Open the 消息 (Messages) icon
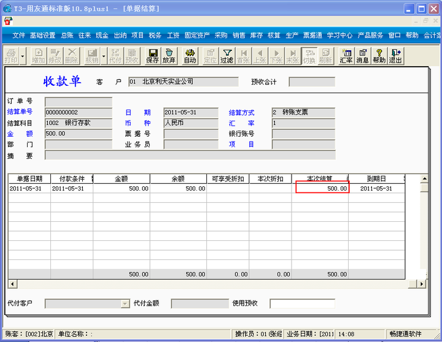 (363, 56)
